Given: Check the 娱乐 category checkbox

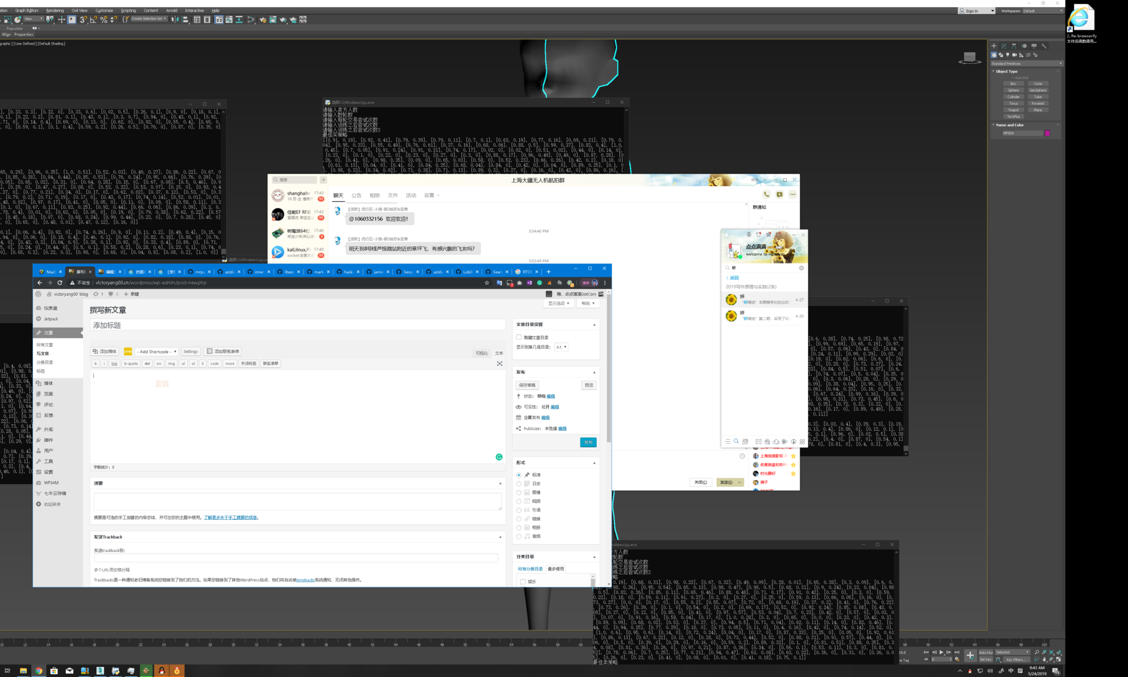Looking at the screenshot, I should coord(523,582).
